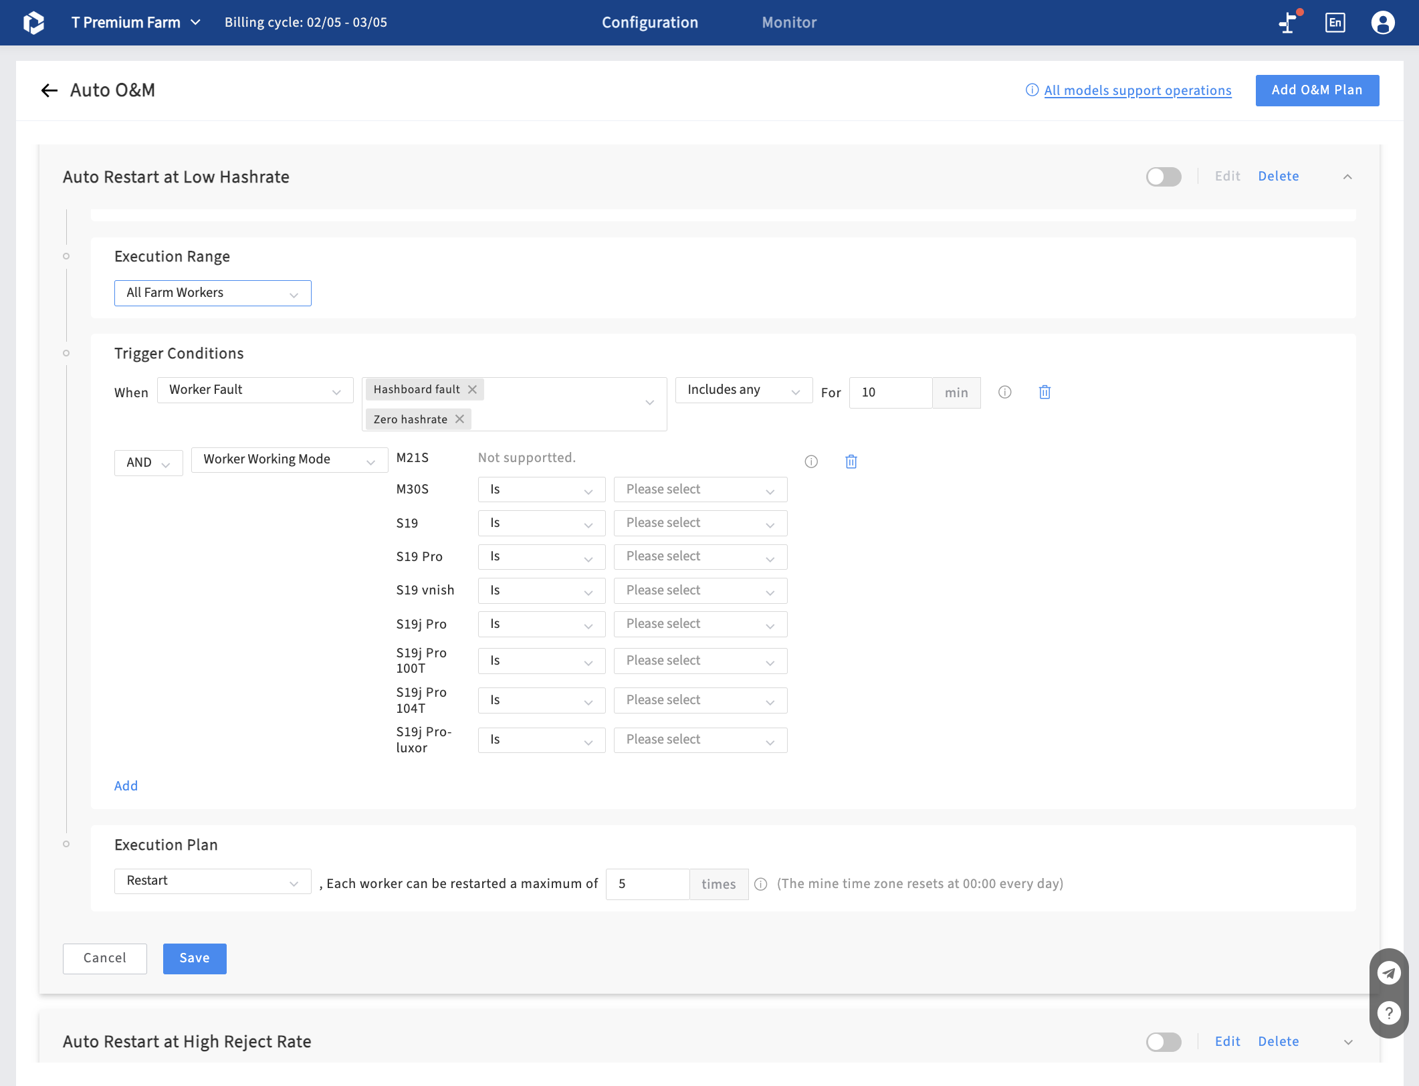The width and height of the screenshot is (1419, 1086).
Task: Toggle Auto Restart at High Reject Rate switch
Action: coord(1164,1042)
